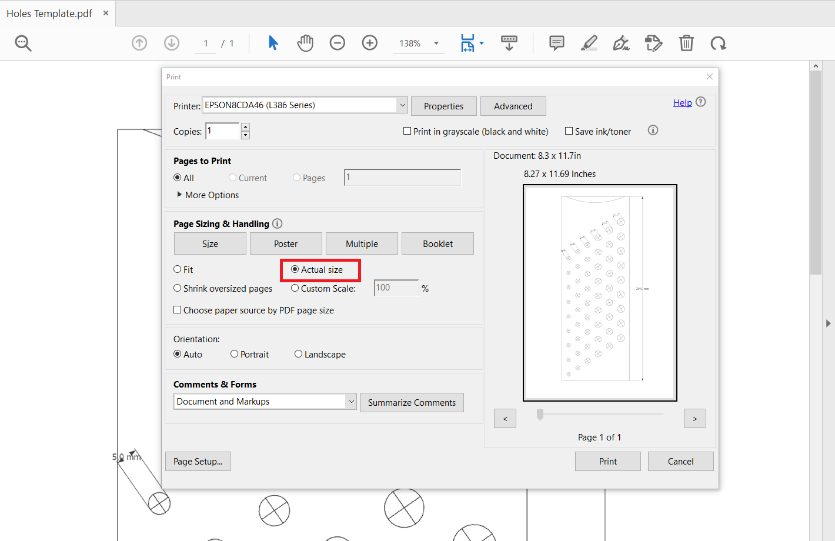Image resolution: width=835 pixels, height=541 pixels.
Task: Open printer Properties
Action: coord(443,106)
